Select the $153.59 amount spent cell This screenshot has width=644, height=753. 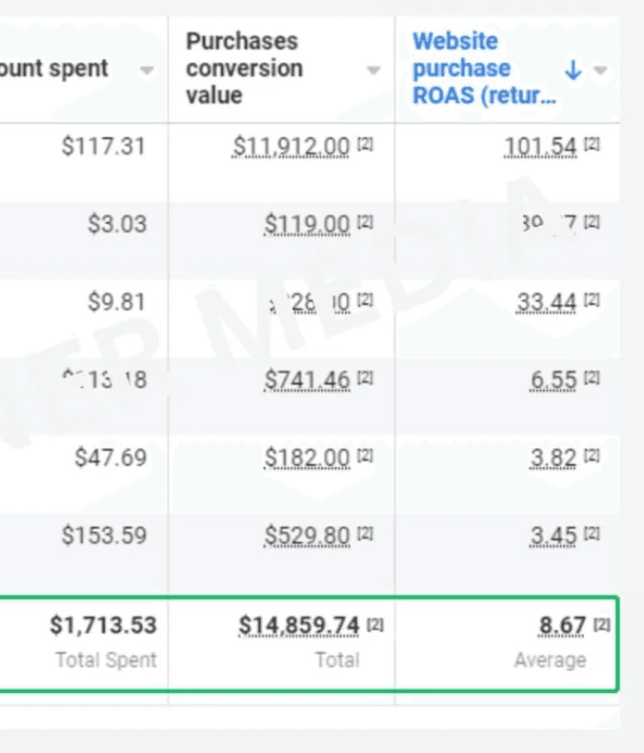pyautogui.click(x=104, y=536)
